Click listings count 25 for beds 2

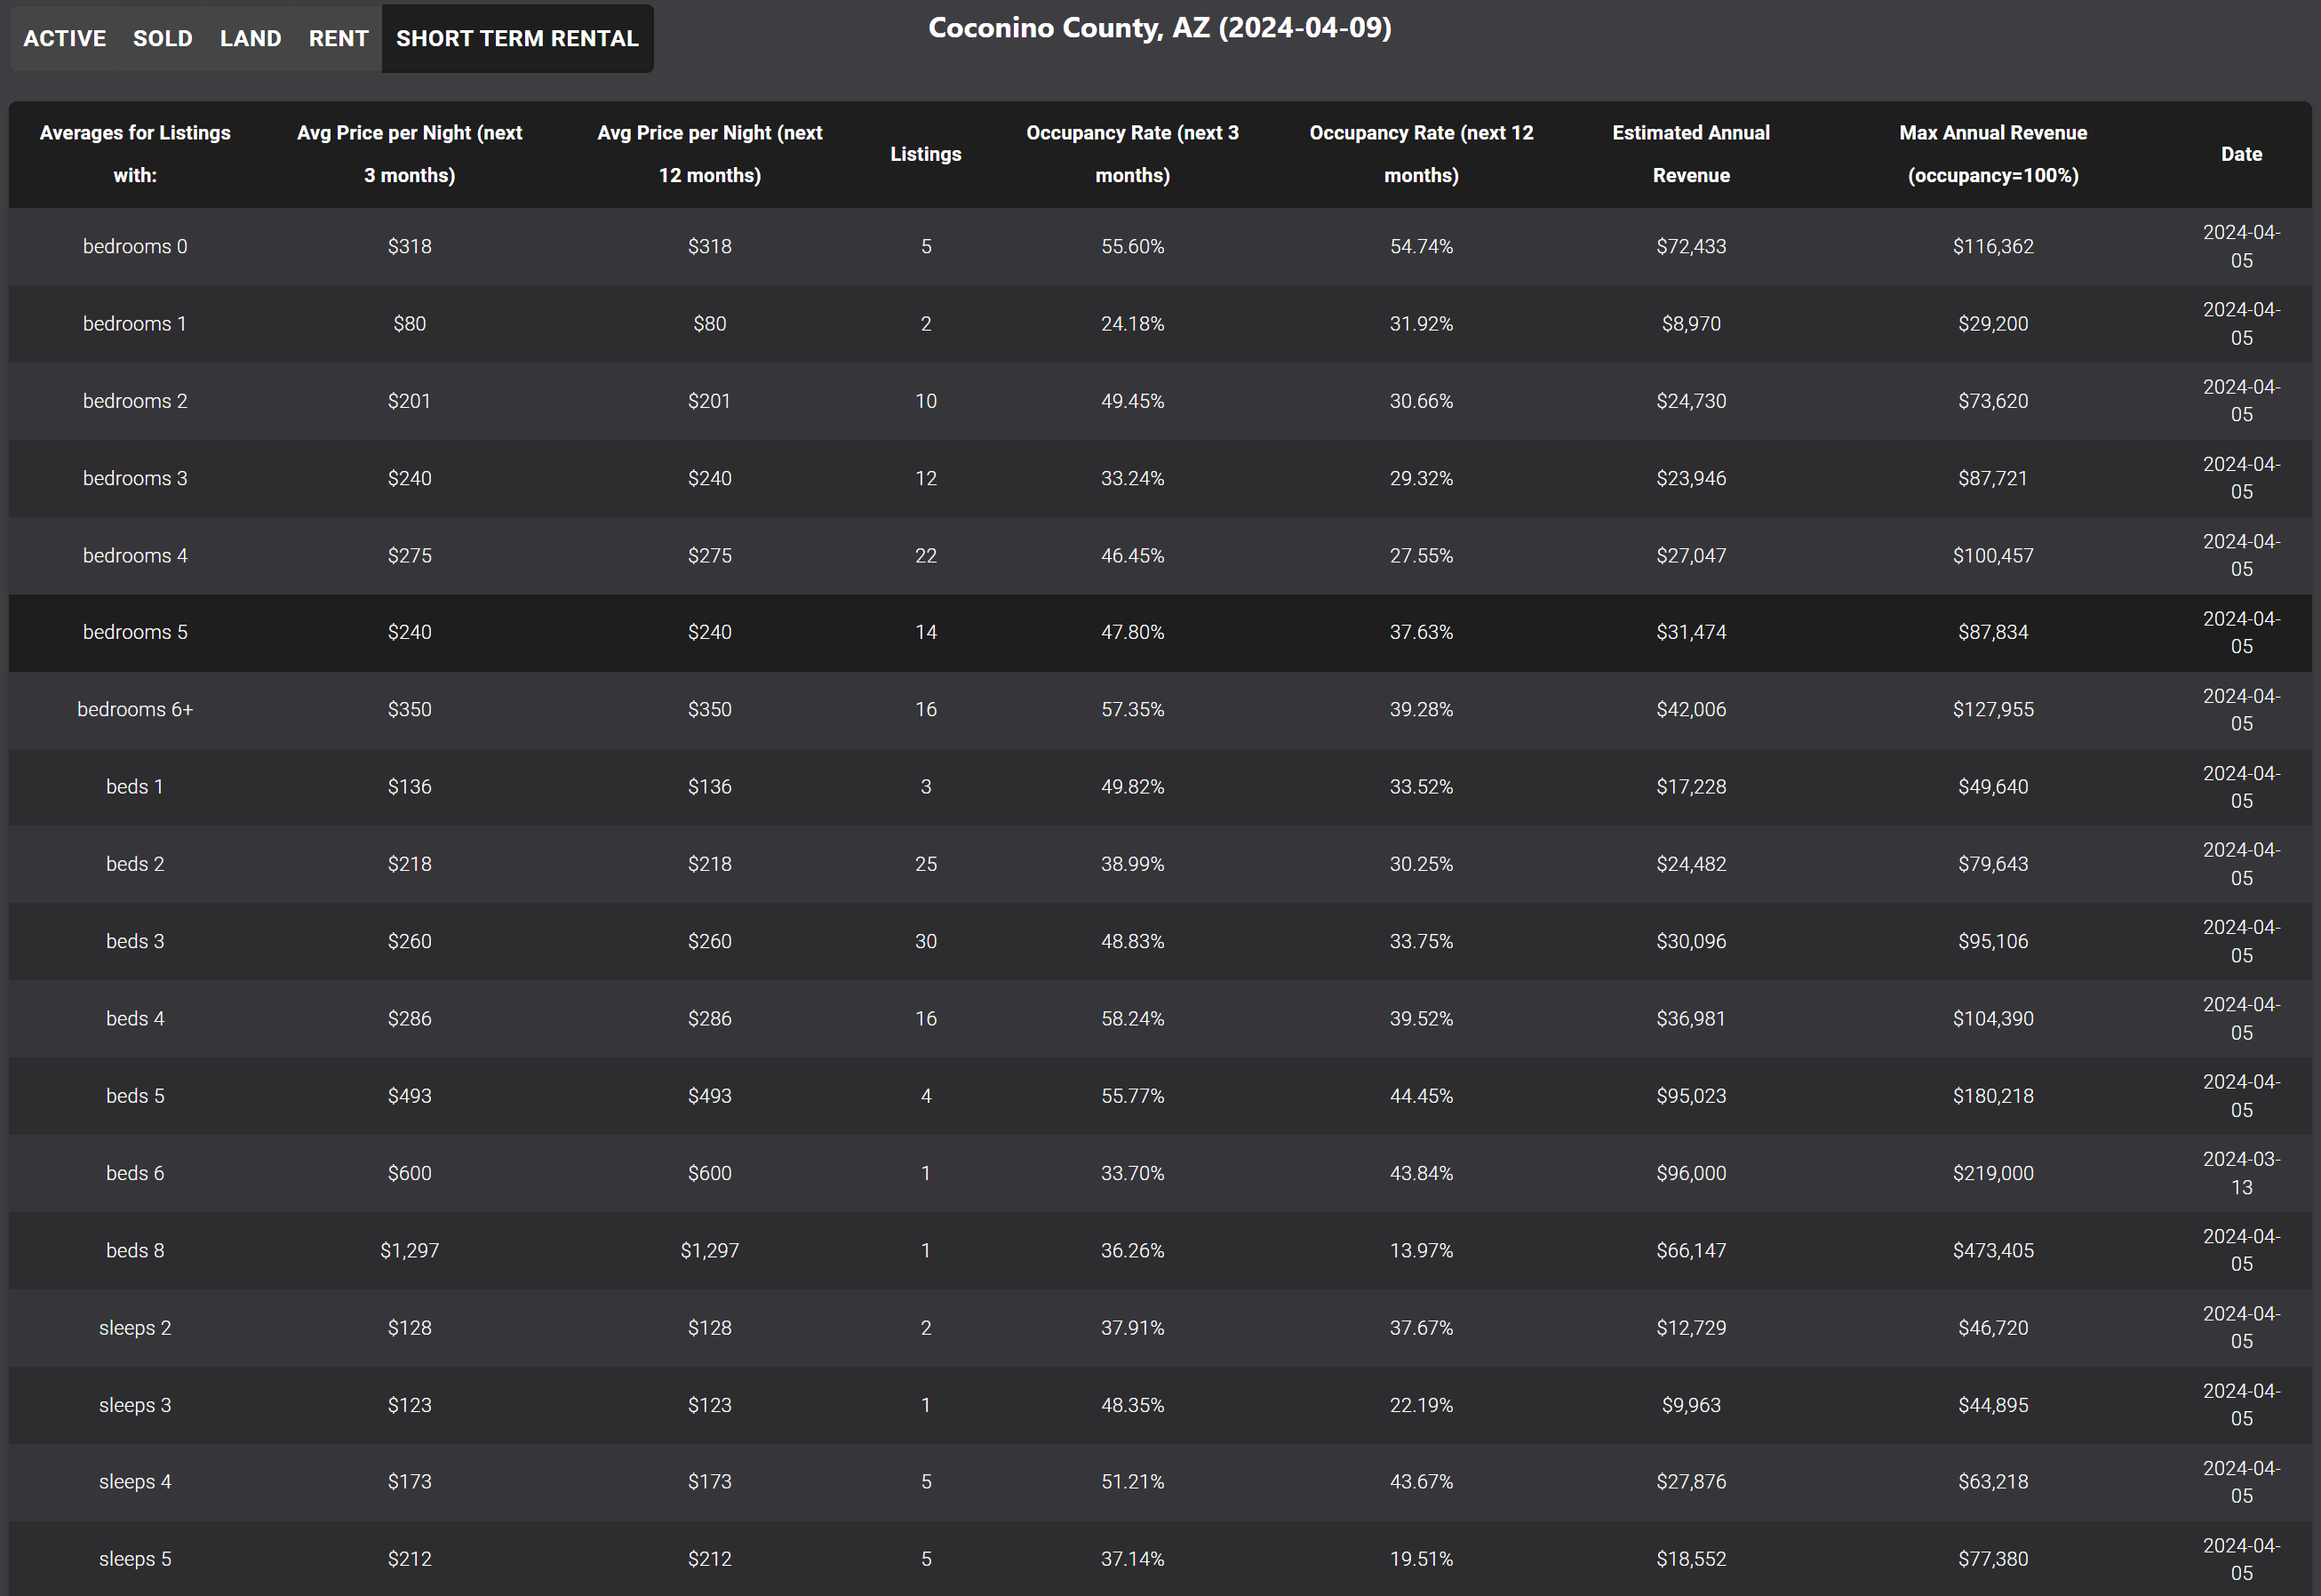pyautogui.click(x=926, y=864)
